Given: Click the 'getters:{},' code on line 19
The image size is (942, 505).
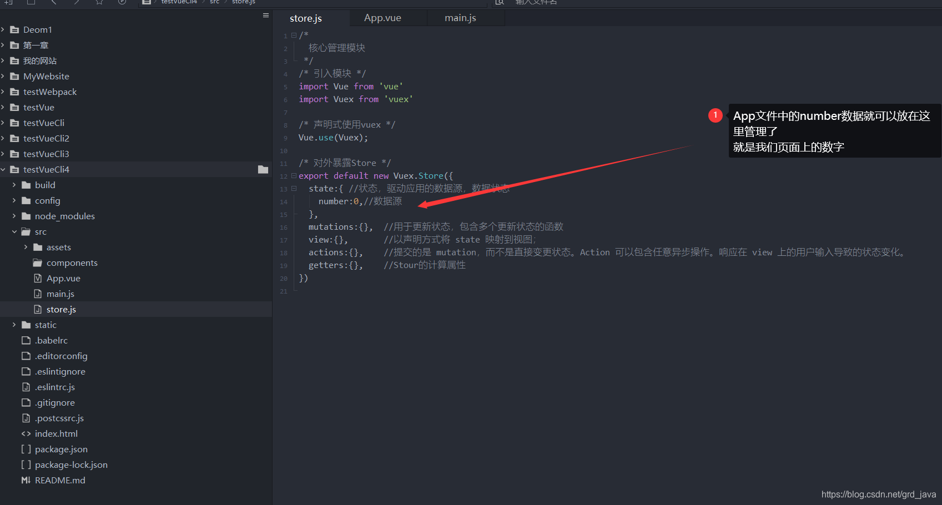Looking at the screenshot, I should pos(336,265).
